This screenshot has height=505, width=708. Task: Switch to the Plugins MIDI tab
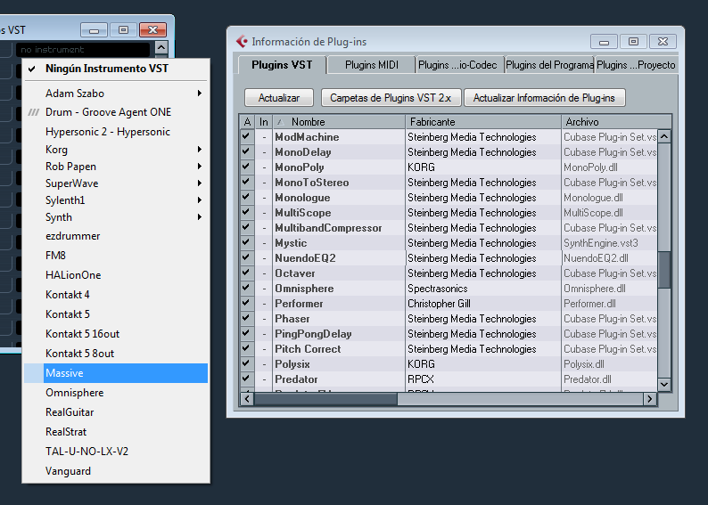pos(371,65)
